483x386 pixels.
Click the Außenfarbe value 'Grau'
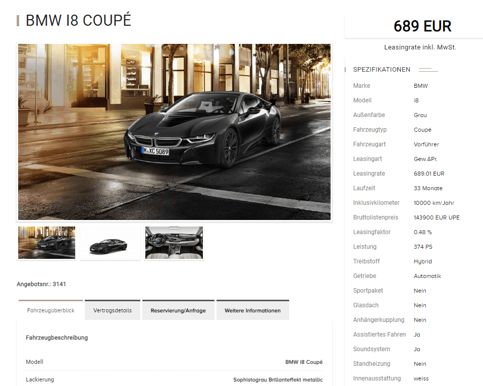(x=420, y=115)
